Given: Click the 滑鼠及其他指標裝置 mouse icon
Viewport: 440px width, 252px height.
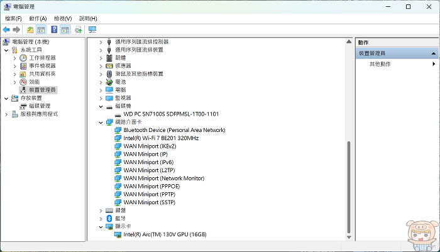Looking at the screenshot, I should click(109, 74).
